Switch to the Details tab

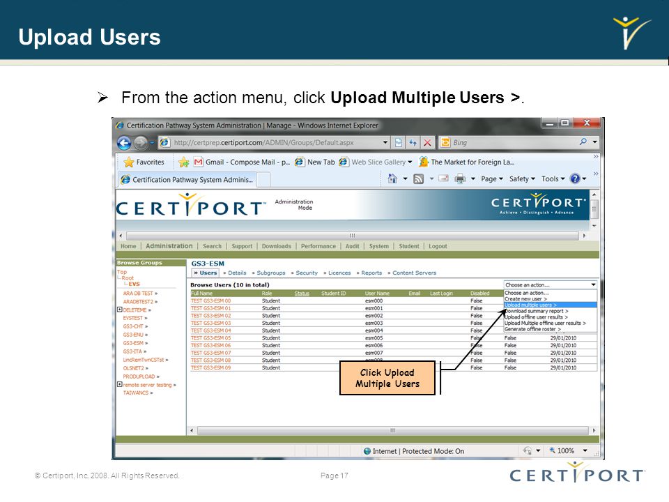tap(237, 273)
